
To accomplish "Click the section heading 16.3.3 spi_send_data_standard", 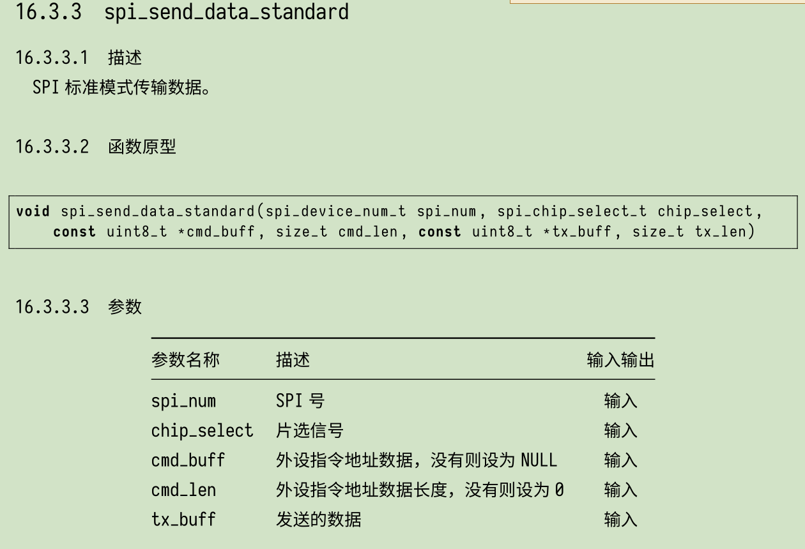I will [182, 12].
